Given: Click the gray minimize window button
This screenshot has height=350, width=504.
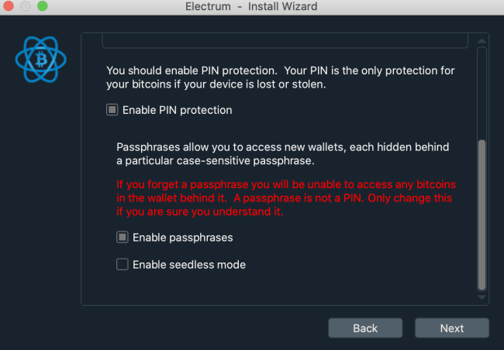Looking at the screenshot, I should [26, 5].
